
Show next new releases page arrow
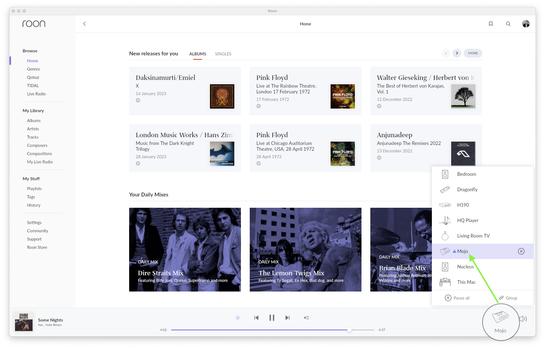[457, 53]
